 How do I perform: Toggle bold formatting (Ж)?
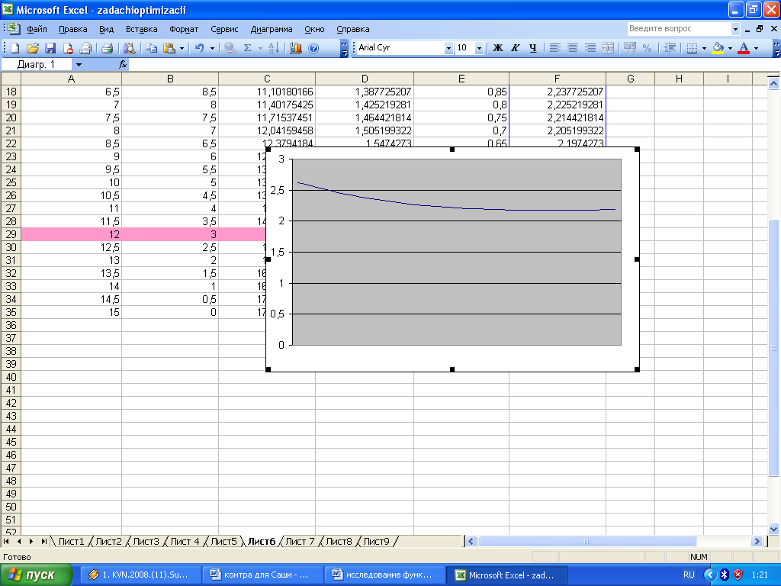coord(498,48)
